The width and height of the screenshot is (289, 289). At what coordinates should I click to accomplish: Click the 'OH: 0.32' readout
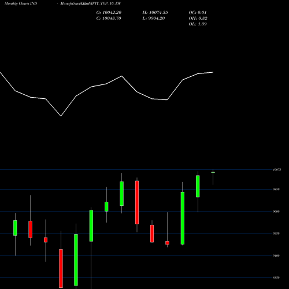[x=198, y=18]
